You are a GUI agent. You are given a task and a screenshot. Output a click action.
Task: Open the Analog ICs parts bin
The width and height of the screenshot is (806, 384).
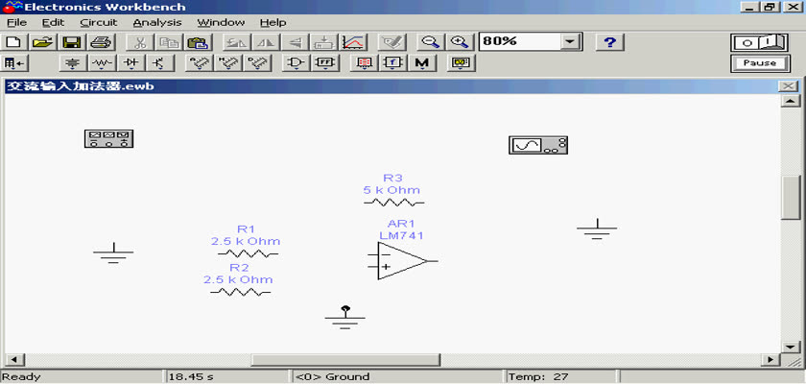(x=199, y=63)
